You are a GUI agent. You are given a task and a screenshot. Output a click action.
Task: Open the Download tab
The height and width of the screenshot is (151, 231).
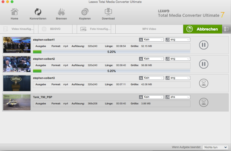[x=108, y=14]
